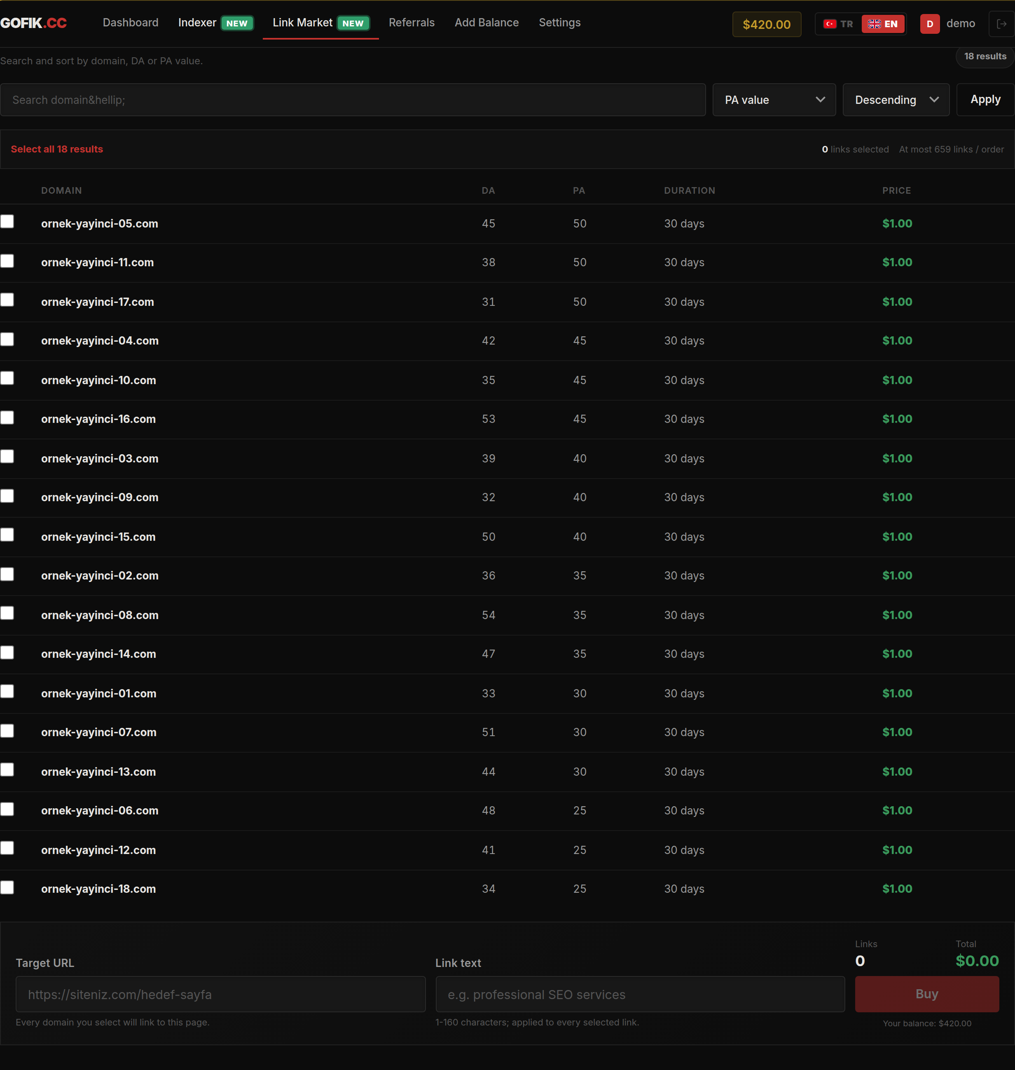Click the $0.00 Total amount
Image resolution: width=1015 pixels, height=1070 pixels.
click(x=977, y=961)
